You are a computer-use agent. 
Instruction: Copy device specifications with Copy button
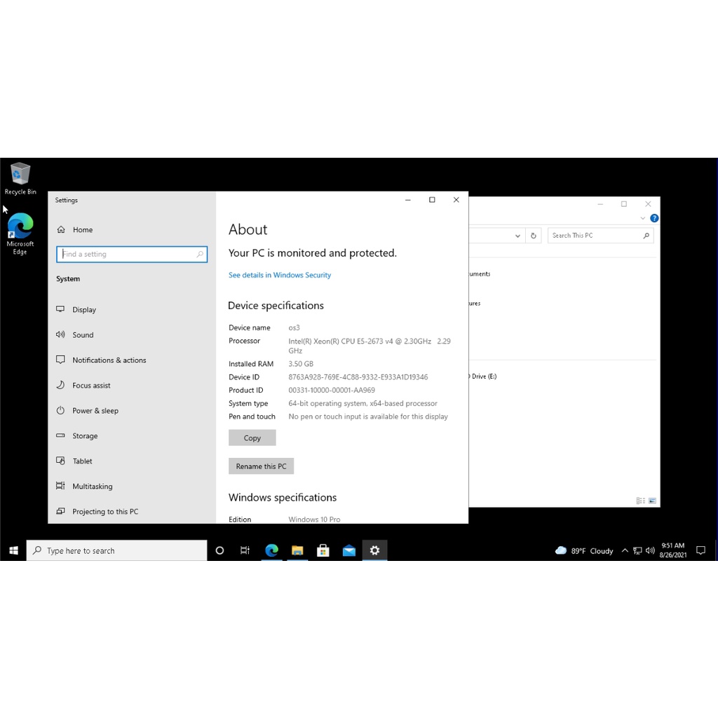252,438
